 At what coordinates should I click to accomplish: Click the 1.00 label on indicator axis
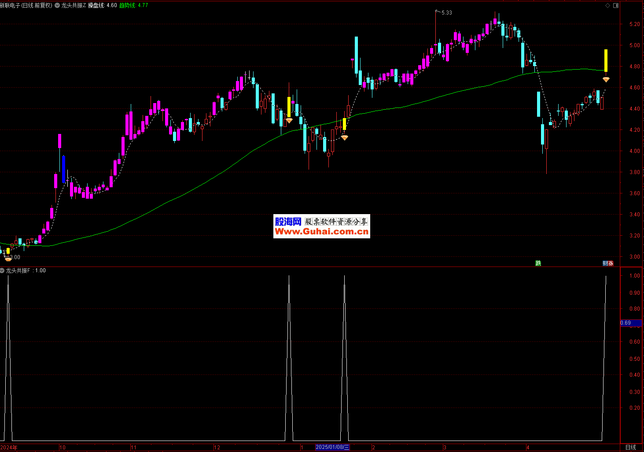pyautogui.click(x=635, y=276)
